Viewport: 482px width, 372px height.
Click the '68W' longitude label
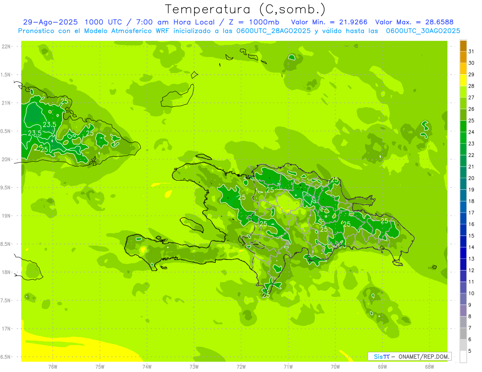[429, 367]
